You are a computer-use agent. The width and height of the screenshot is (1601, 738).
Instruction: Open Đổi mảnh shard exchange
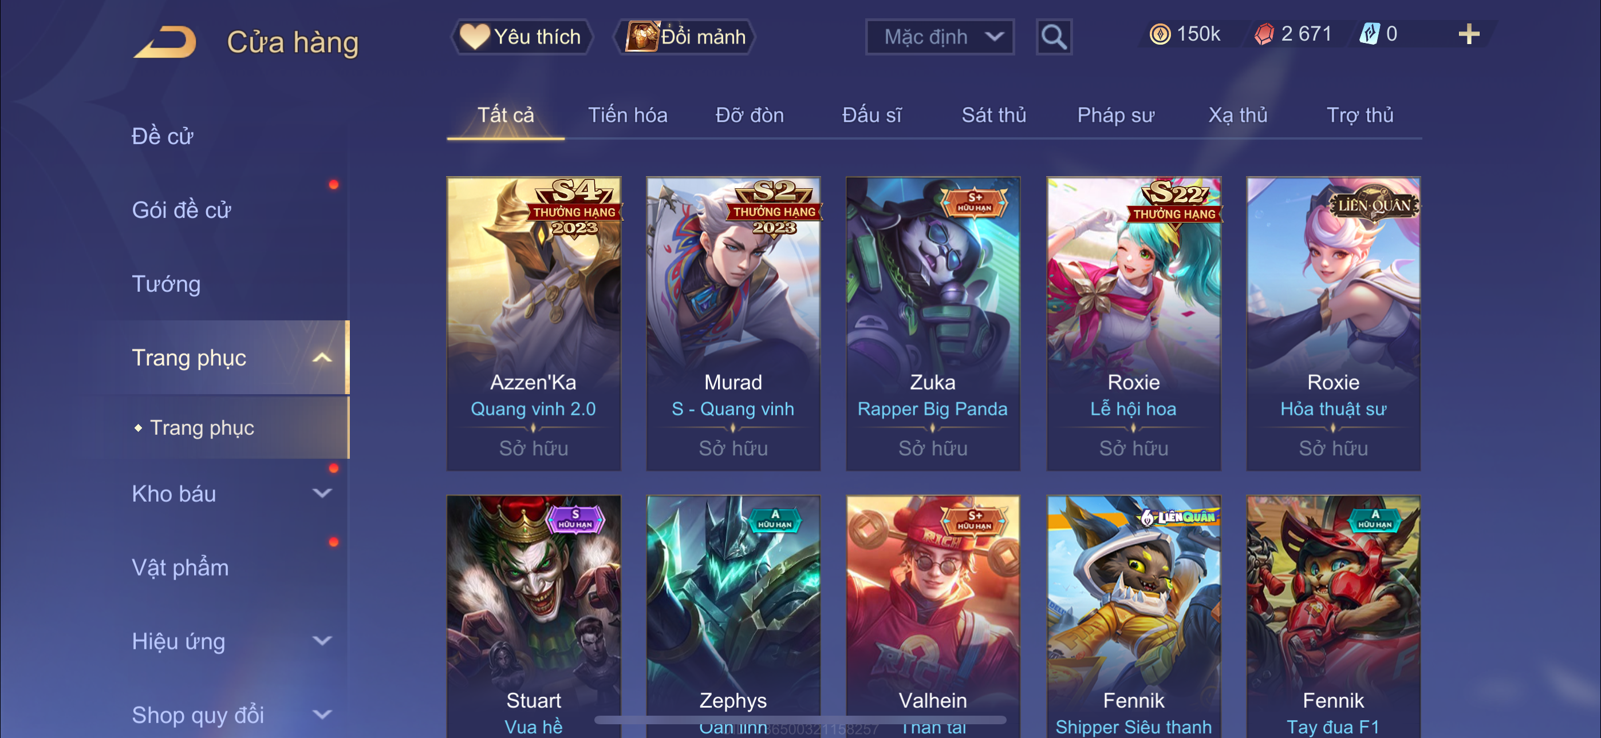pyautogui.click(x=685, y=37)
